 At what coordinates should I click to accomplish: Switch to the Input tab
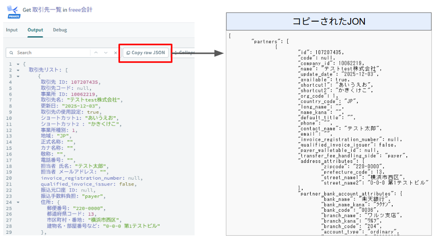pos(11,30)
